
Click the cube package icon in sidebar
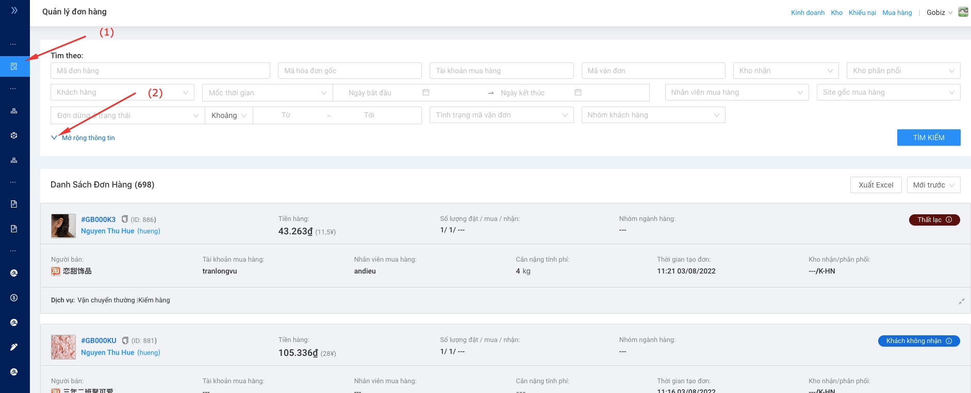click(x=14, y=135)
